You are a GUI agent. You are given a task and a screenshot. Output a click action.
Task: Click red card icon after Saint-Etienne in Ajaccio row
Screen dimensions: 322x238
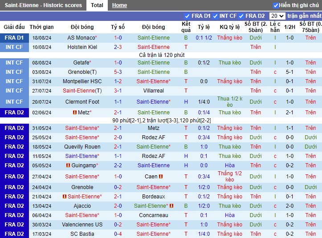pos(171,206)
